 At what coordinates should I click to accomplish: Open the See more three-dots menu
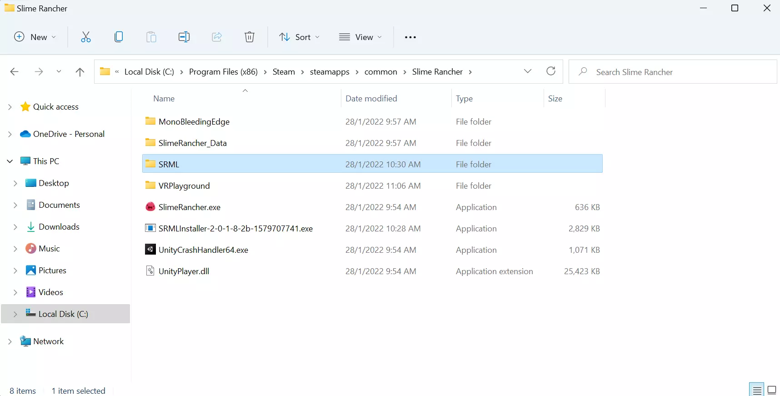click(410, 37)
